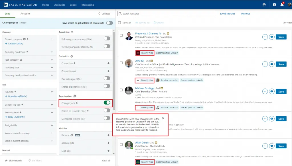Switch to the Lead tab

click(x=8, y=14)
